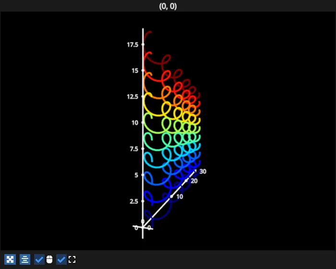Click the 15 tick label on vertical axis
The height and width of the screenshot is (269, 336).
click(134, 71)
